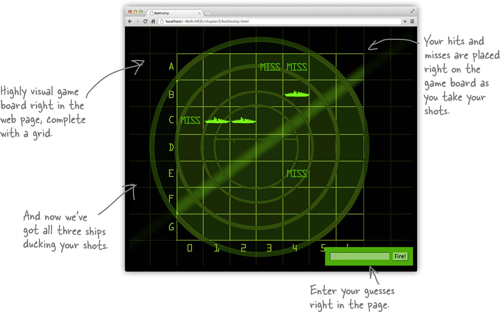Viewport: 500px width, 312px height.
Task: Click column label 0 below the grid
Action: pyautogui.click(x=190, y=248)
